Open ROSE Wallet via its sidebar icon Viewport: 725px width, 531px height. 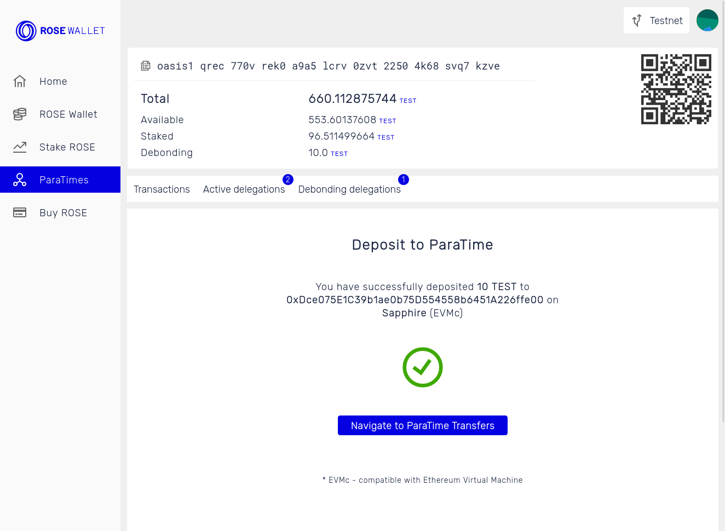point(20,114)
